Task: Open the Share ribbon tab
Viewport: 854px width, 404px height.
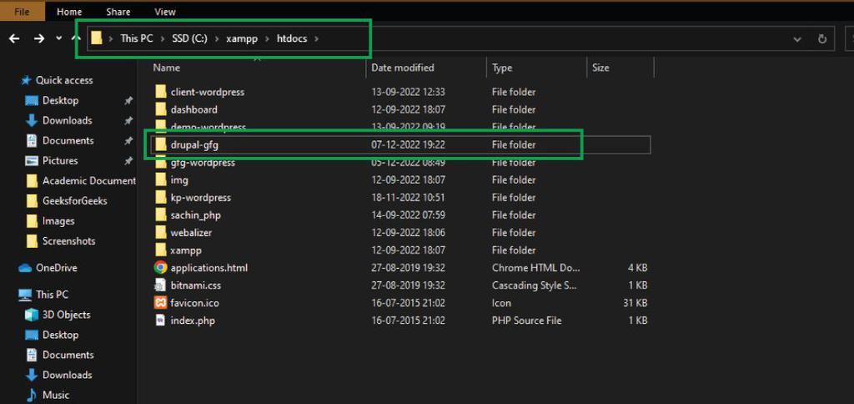Action: tap(118, 12)
